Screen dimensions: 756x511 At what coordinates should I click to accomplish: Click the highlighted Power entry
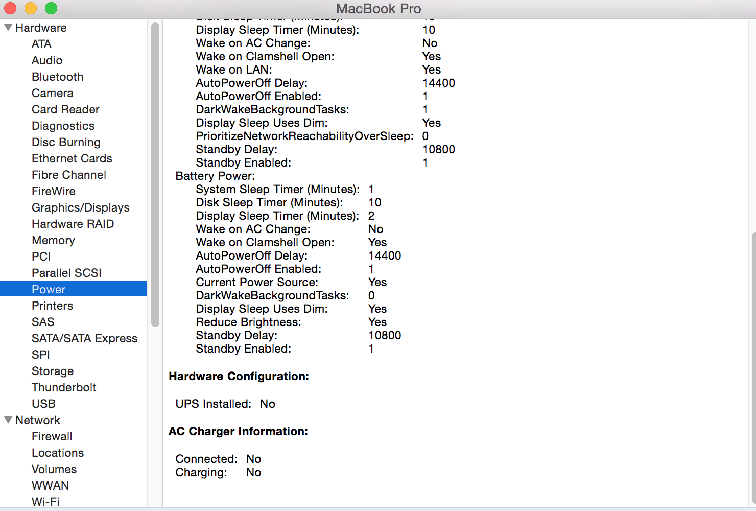point(74,289)
